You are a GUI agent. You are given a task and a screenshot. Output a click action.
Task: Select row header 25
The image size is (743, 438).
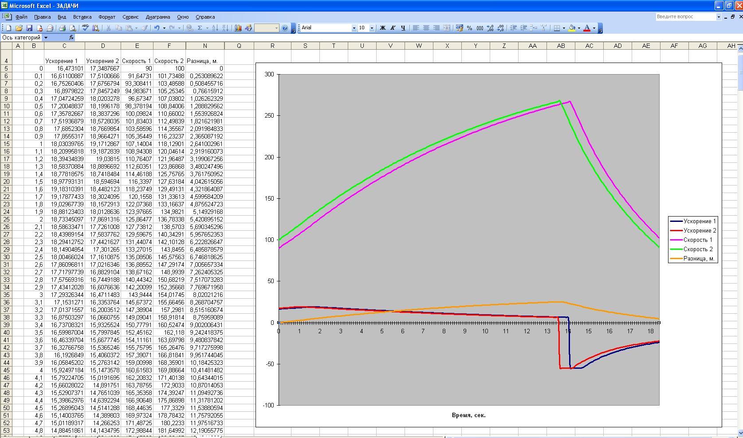tap(7, 219)
